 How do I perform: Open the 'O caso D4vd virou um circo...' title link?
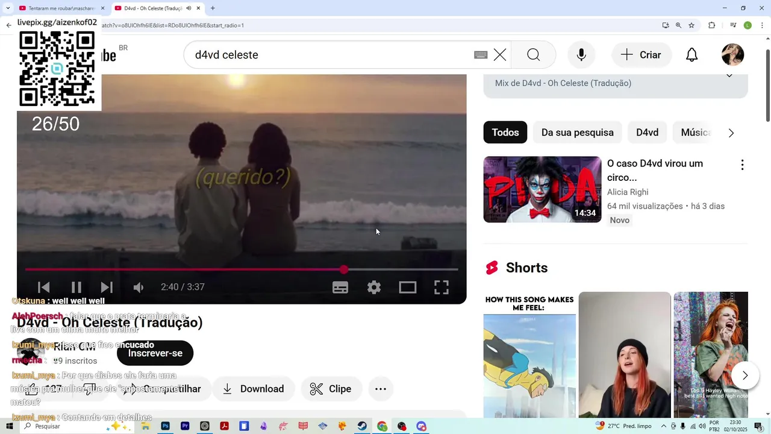[655, 171]
